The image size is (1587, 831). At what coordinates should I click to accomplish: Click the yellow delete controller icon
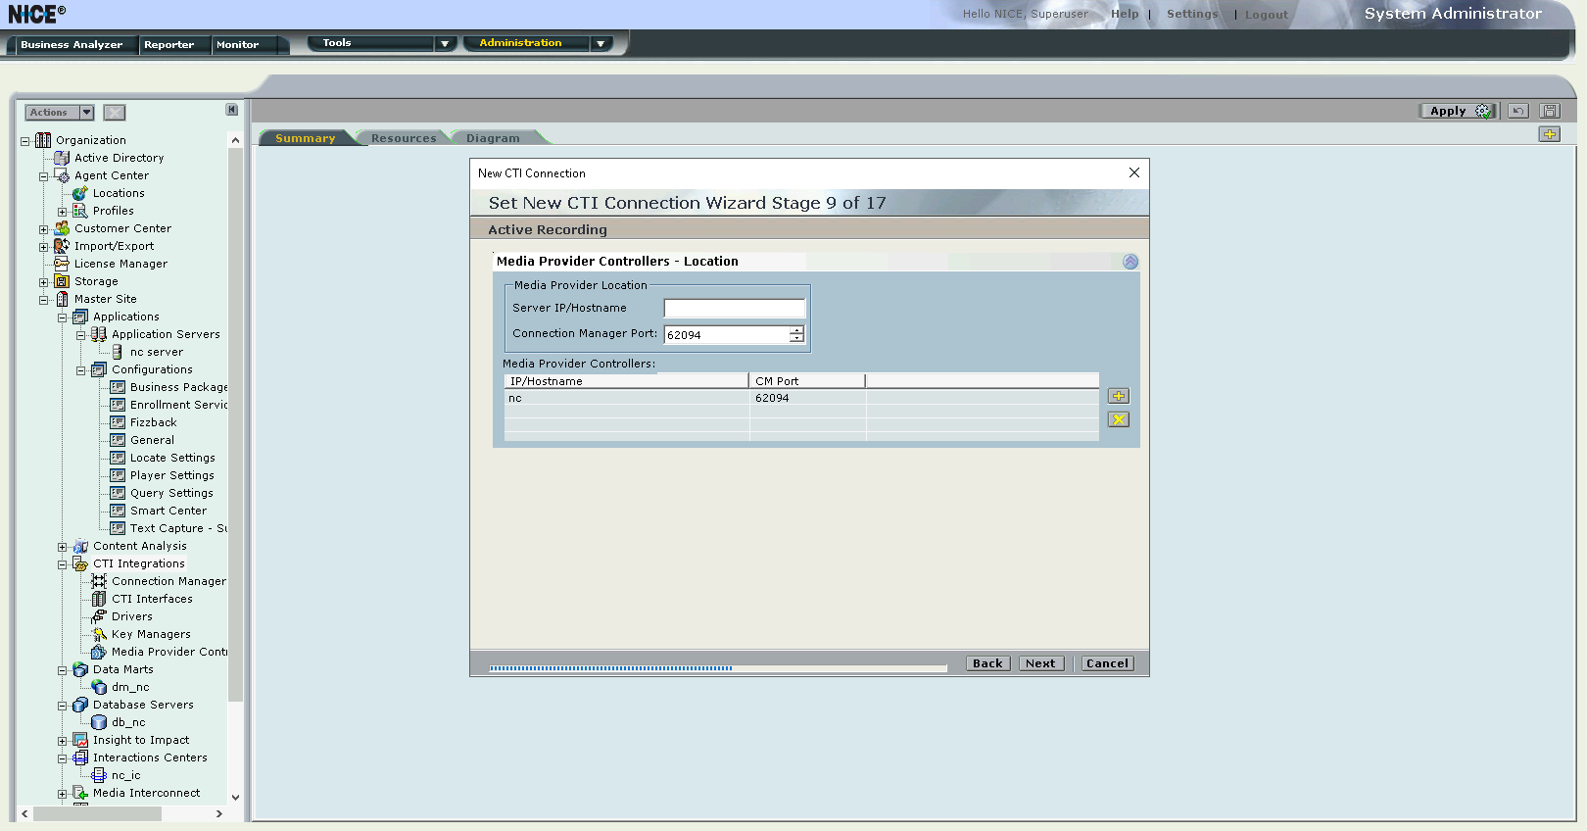tap(1118, 419)
